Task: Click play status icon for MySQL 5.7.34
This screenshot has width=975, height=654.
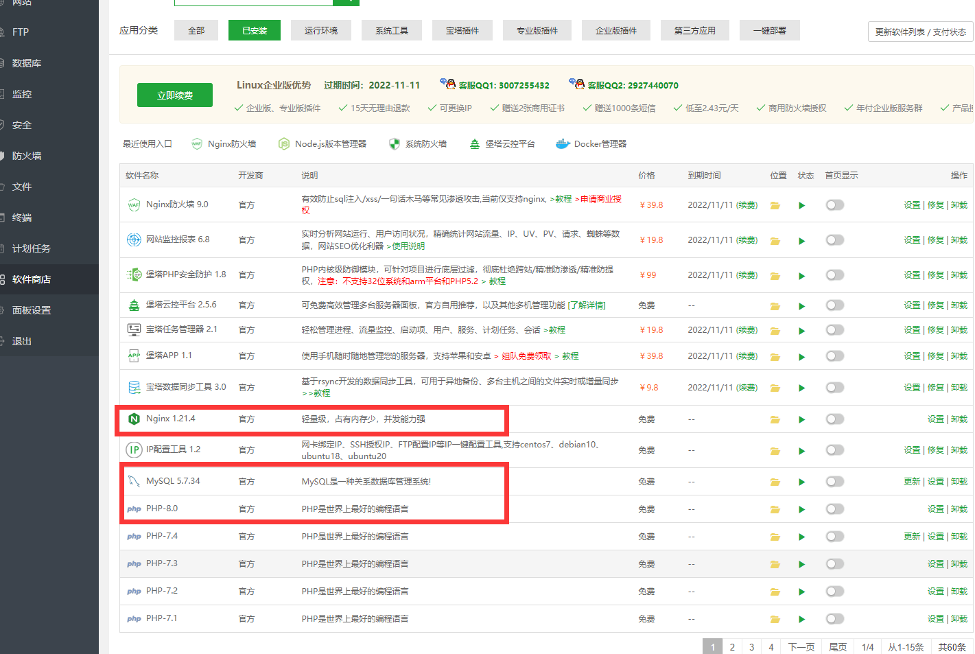Action: pos(801,482)
